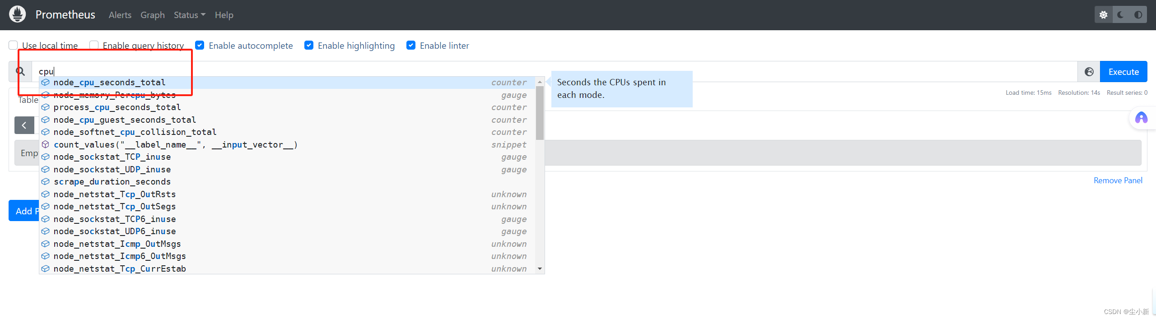Click autocomplete list scroll up arrow
This screenshot has width=1156, height=319.
(x=540, y=82)
